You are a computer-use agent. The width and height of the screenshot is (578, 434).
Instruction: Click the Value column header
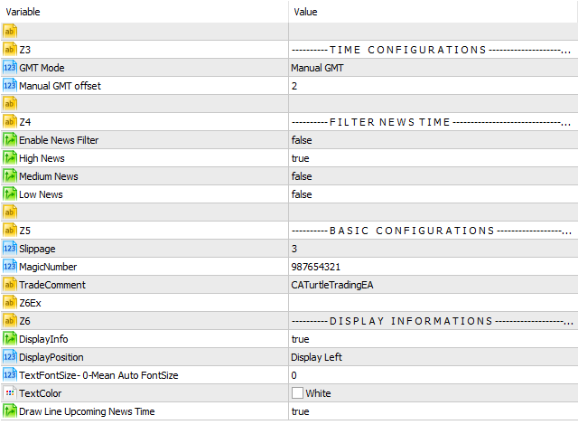pos(433,12)
